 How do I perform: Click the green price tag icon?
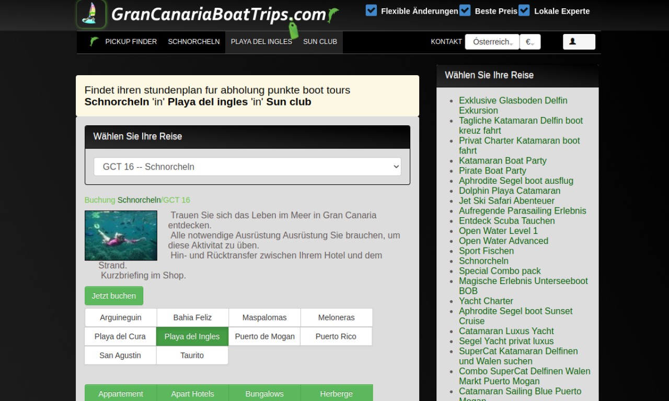293,30
